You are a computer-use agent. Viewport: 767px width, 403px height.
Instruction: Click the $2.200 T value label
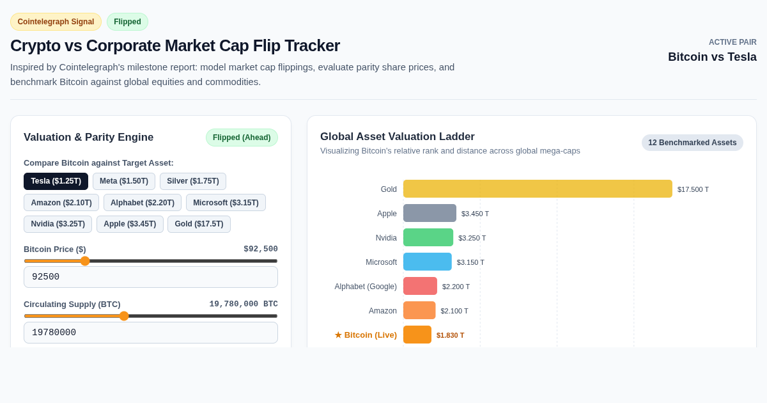456,287
